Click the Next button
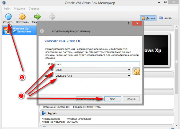180x129 pixels. (112, 99)
